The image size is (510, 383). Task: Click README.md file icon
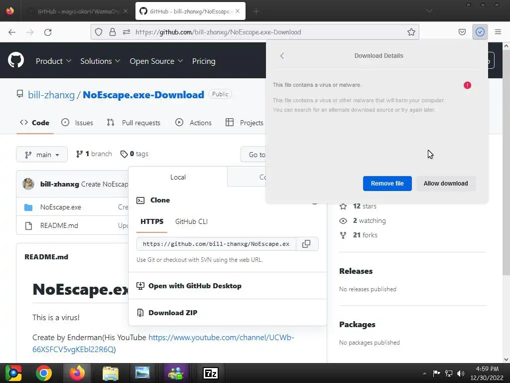point(28,225)
